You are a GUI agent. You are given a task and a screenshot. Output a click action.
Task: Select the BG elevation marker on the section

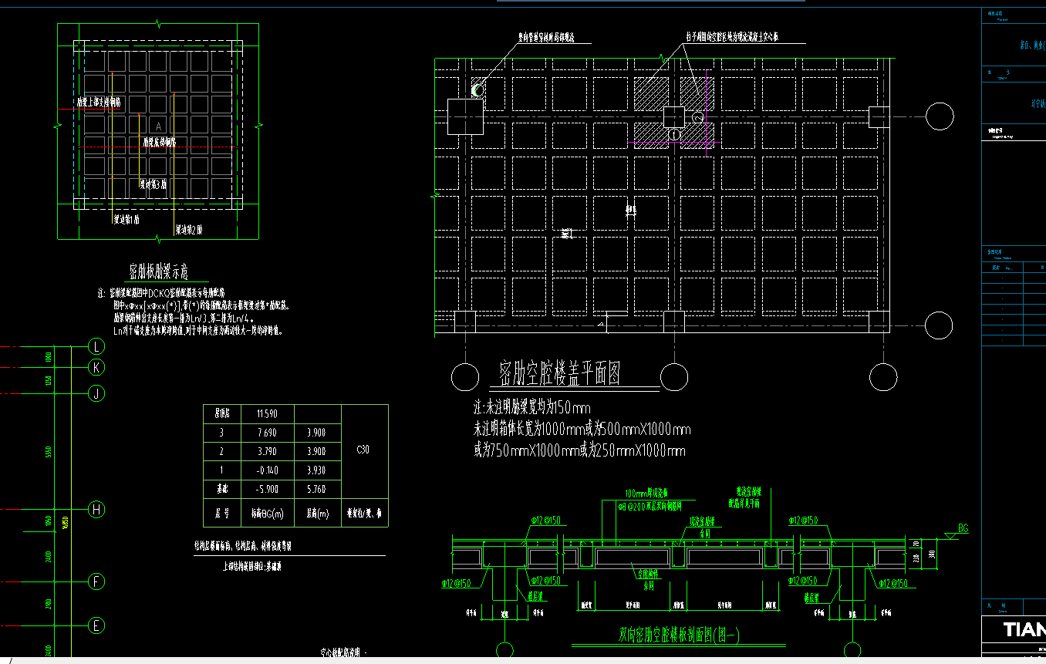click(x=957, y=532)
